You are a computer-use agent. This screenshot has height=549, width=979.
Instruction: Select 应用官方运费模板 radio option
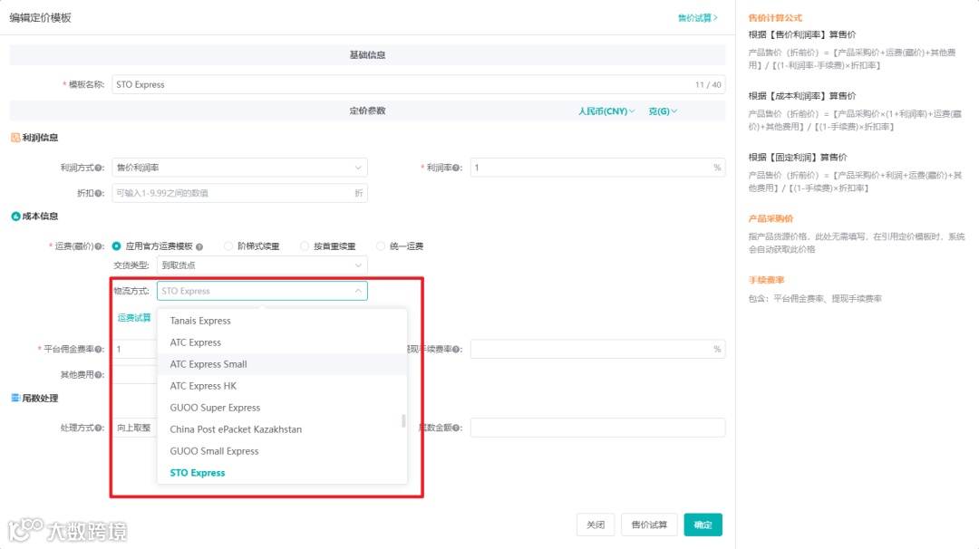tap(116, 246)
